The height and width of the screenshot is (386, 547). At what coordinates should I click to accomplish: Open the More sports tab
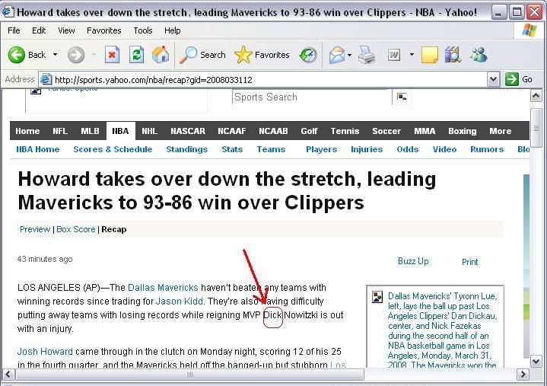click(501, 131)
